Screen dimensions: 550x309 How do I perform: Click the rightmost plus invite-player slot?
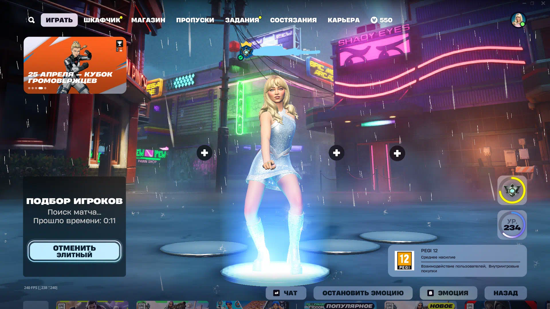point(397,154)
